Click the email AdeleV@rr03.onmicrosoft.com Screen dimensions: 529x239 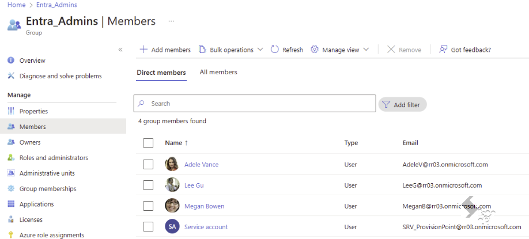pos(445,165)
